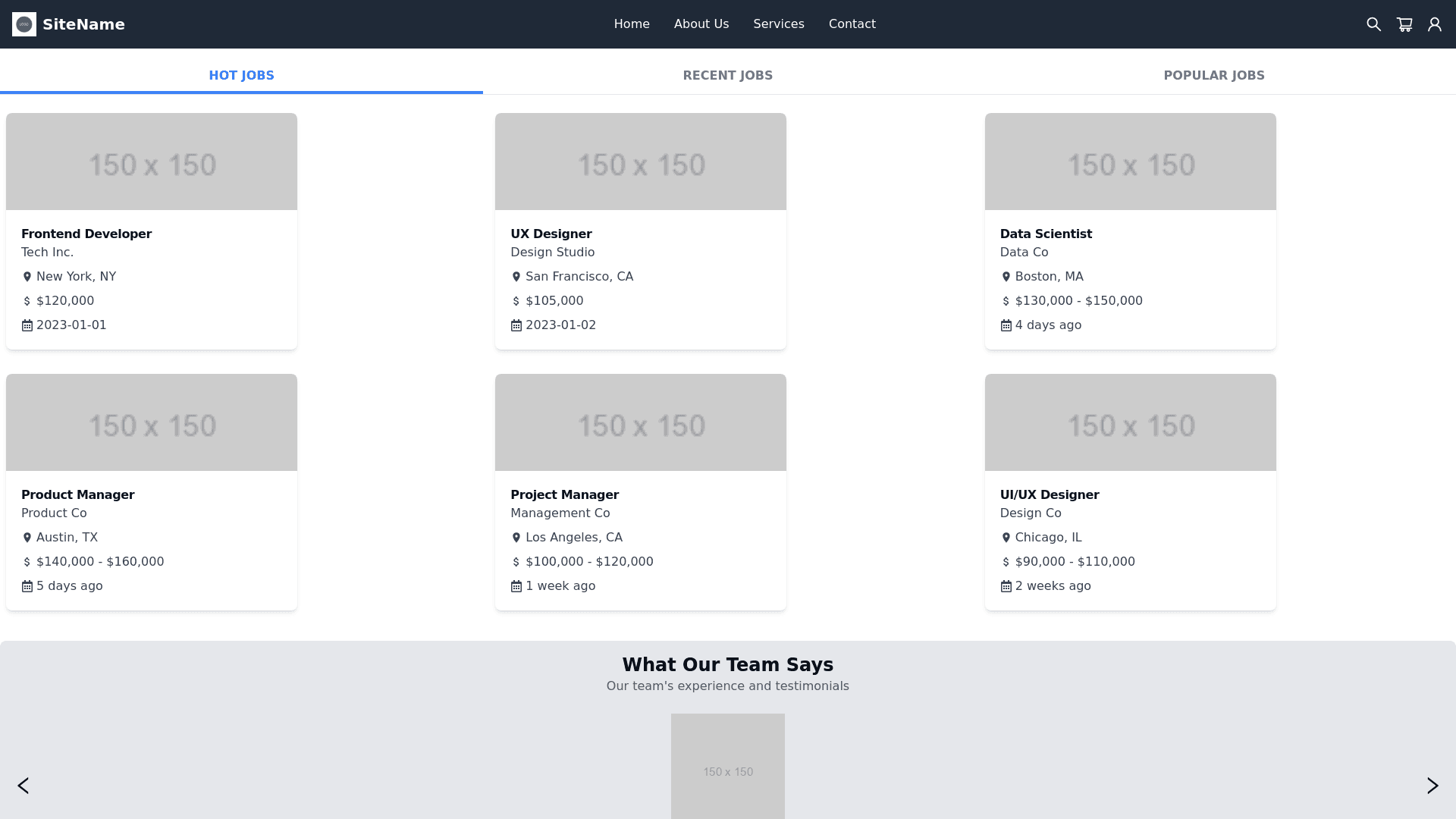Viewport: 1456px width, 819px height.
Task: Click the shopping cart icon
Action: pos(1404,24)
